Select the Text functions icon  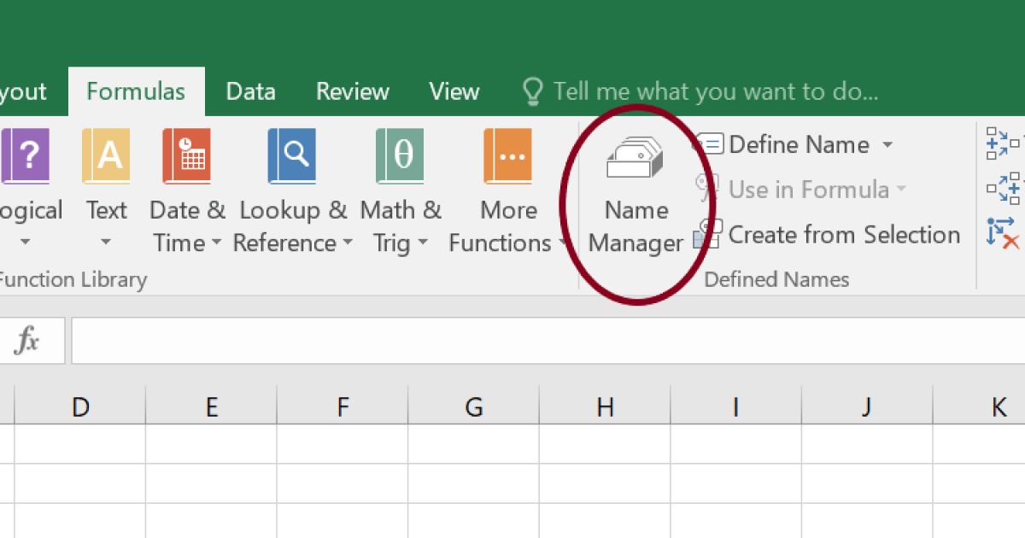point(106,156)
